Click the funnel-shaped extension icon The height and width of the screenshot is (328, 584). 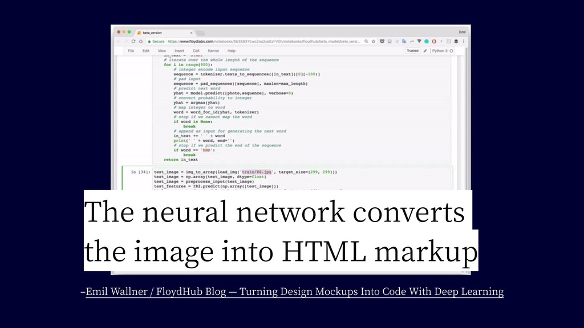[419, 42]
